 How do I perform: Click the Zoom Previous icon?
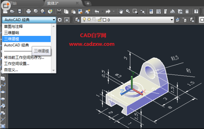(x=142, y=12)
